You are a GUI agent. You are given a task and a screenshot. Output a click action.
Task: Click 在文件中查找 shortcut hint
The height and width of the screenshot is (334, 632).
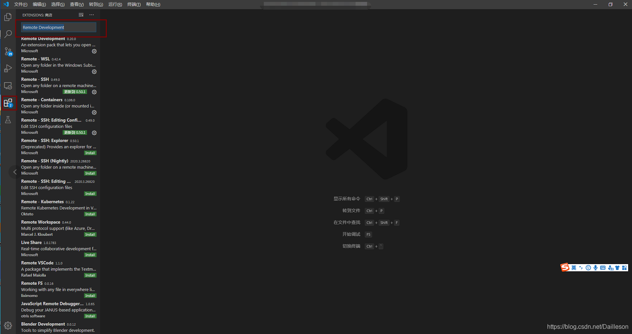(x=347, y=222)
